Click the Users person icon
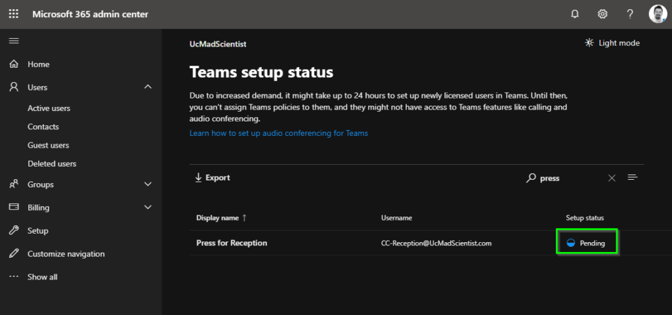 click(14, 87)
